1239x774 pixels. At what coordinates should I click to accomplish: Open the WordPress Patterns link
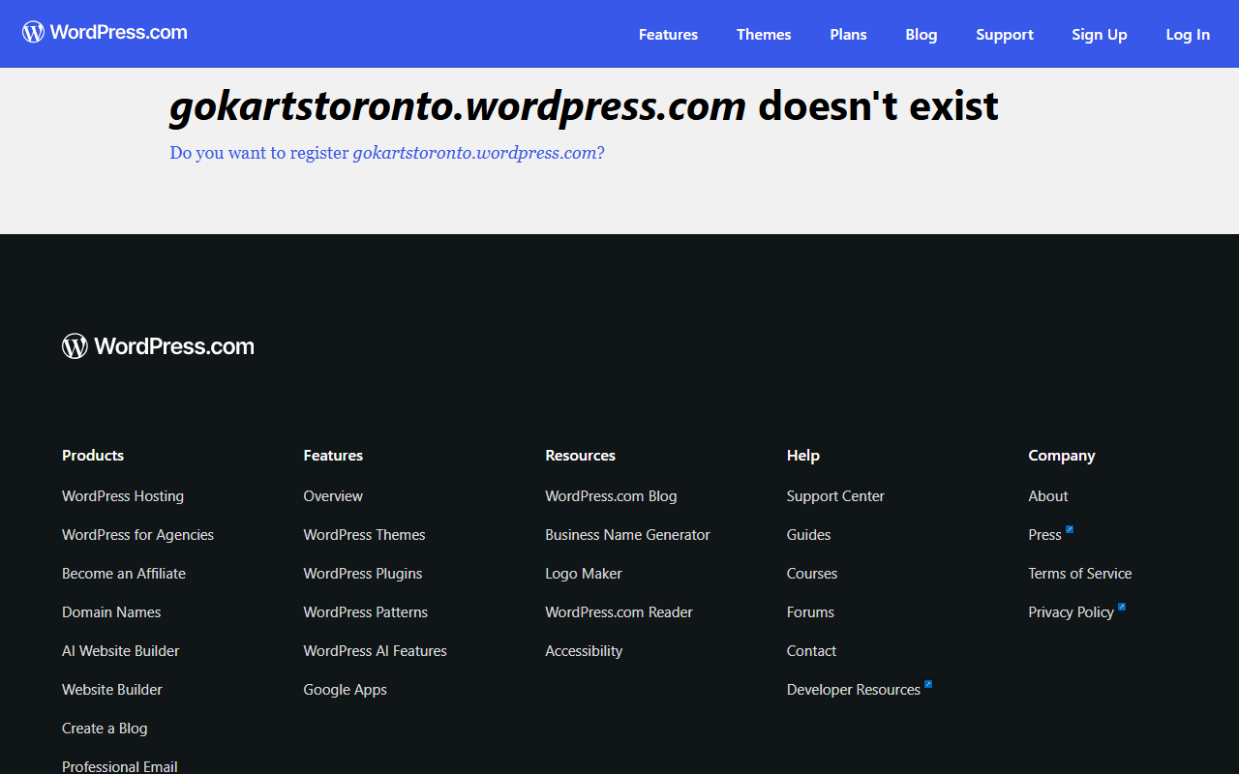pos(366,612)
